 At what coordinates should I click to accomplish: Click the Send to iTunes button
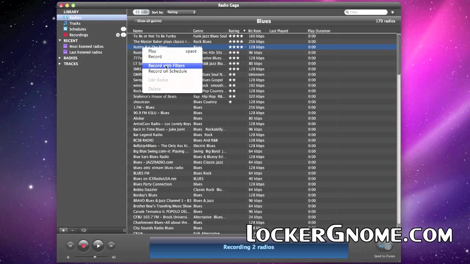tap(384, 249)
